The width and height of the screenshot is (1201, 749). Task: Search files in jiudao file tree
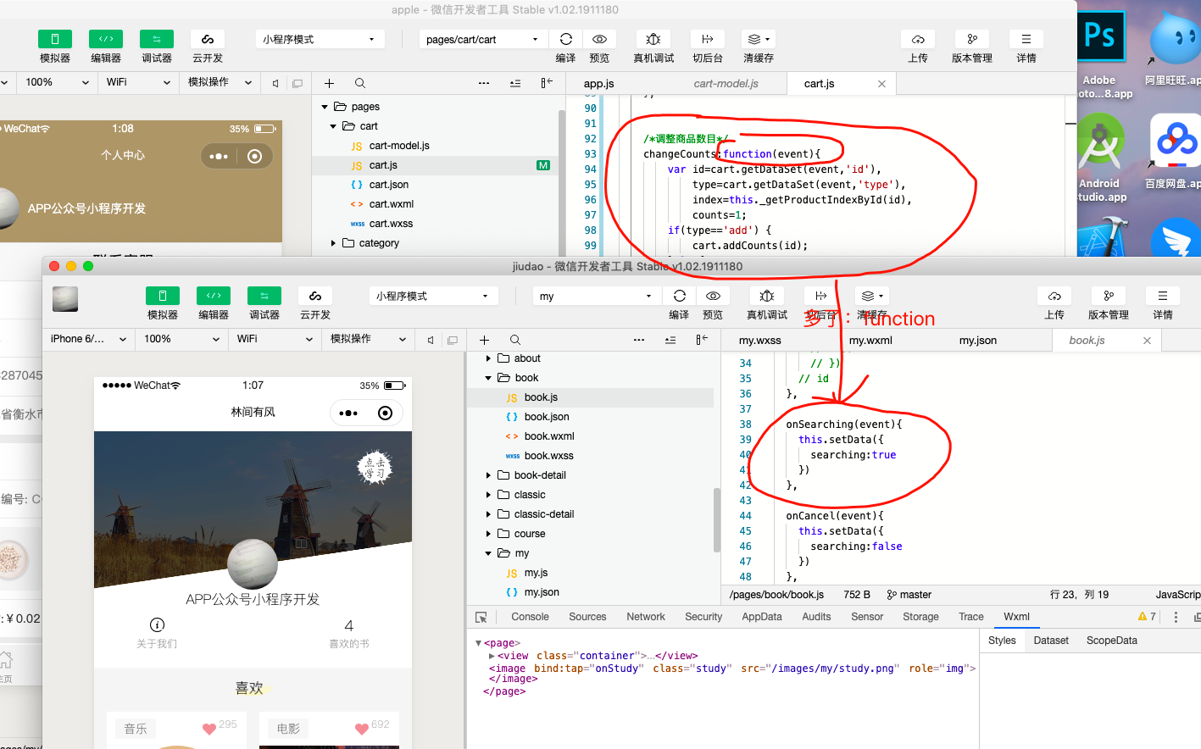[x=514, y=340]
